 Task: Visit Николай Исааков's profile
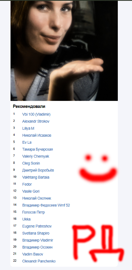(37, 135)
